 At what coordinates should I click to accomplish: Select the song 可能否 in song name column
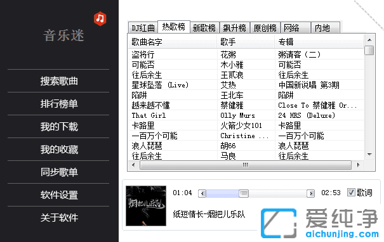pos(143,65)
